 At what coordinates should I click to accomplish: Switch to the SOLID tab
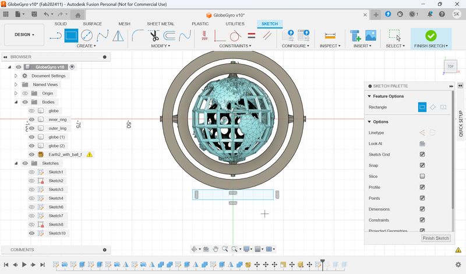pos(61,24)
